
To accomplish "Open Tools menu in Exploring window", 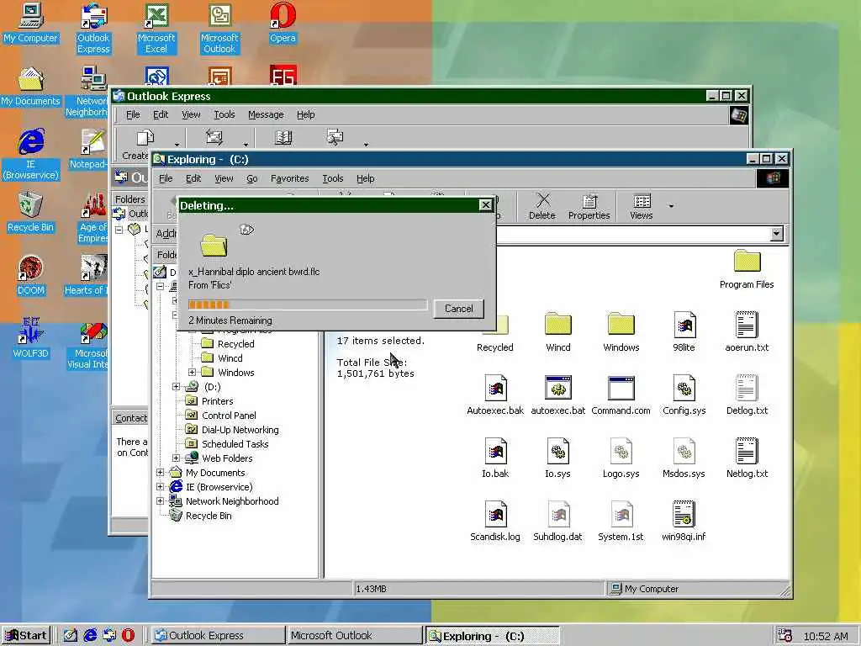I will point(332,178).
